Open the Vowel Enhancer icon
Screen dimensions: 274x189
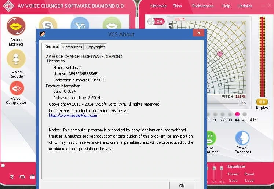point(242,138)
